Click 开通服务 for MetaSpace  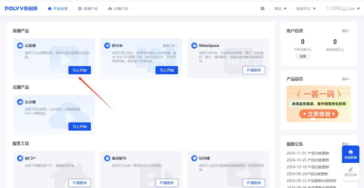254,70
